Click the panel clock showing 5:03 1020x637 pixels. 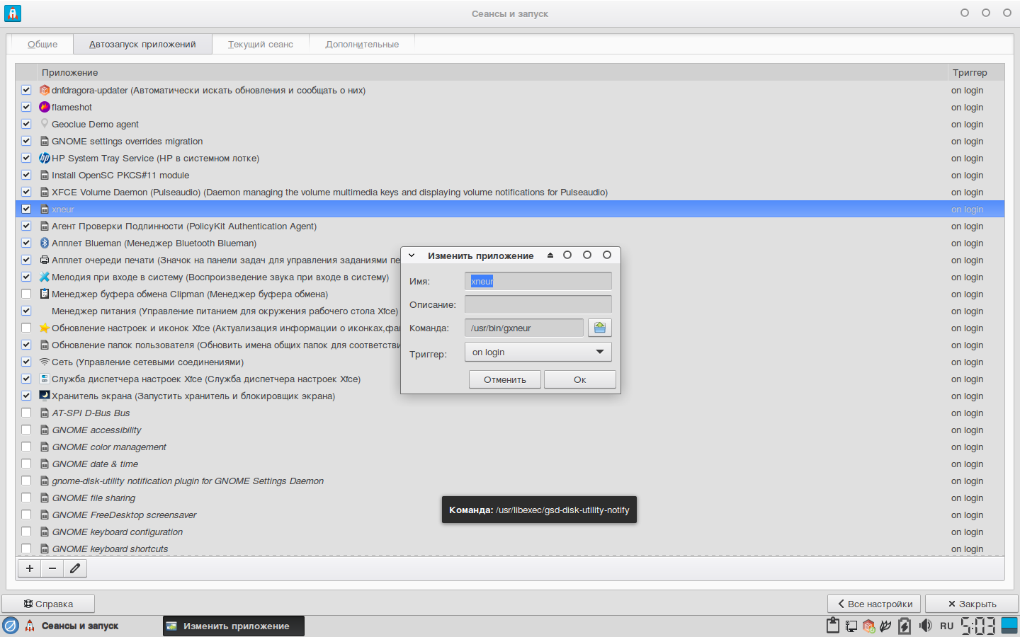click(978, 626)
